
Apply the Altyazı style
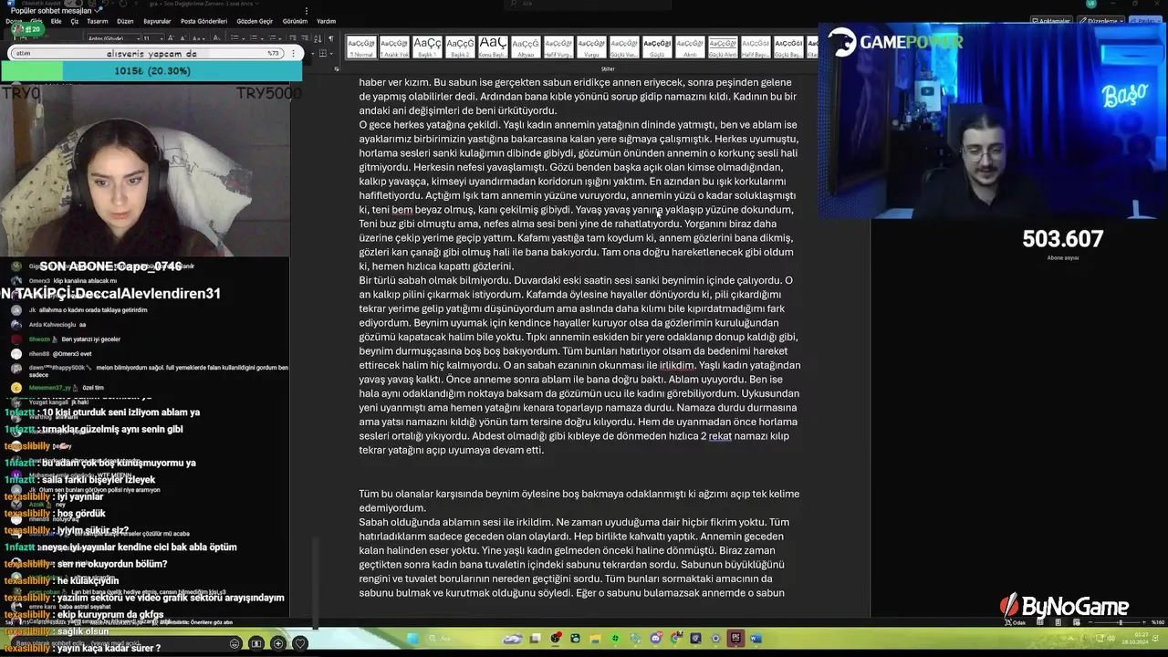525,47
